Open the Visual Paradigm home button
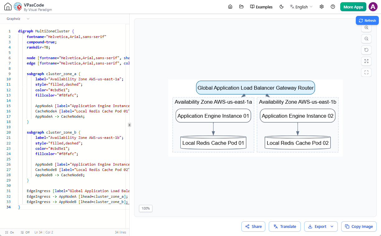Screen dimensions: 381x236 [x=8, y=7]
